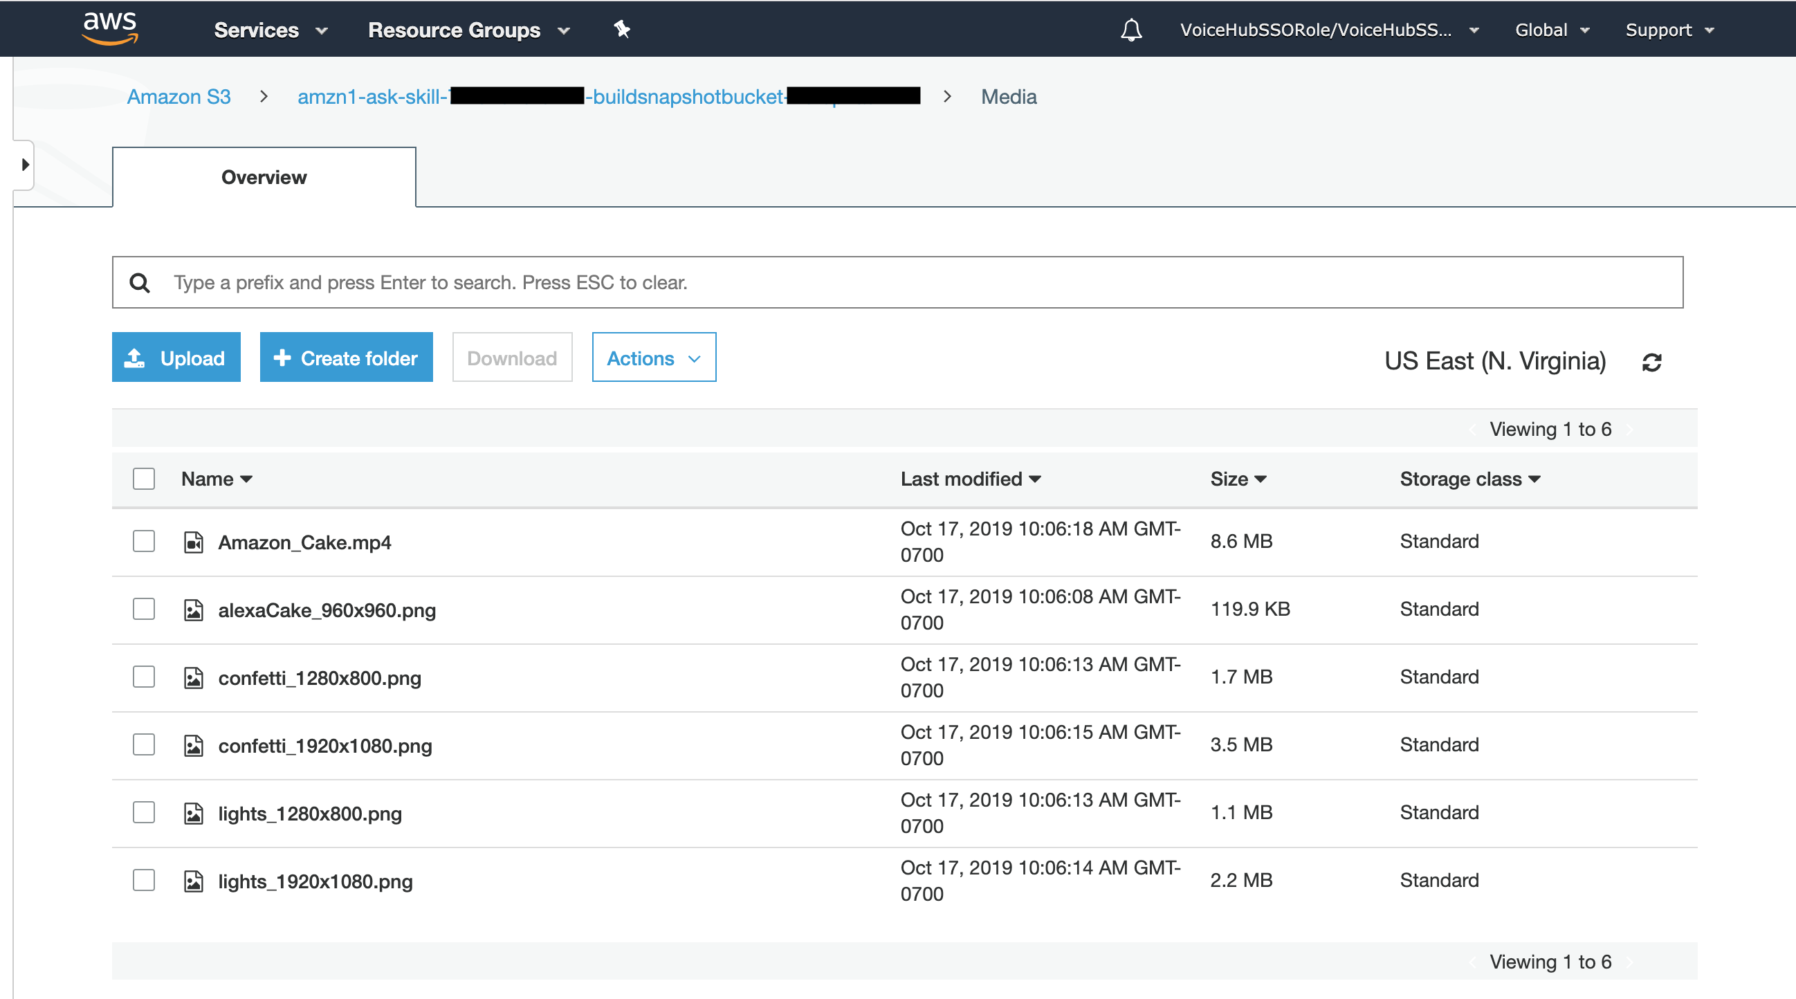
Task: Expand the Global region dropdown
Action: pos(1551,30)
